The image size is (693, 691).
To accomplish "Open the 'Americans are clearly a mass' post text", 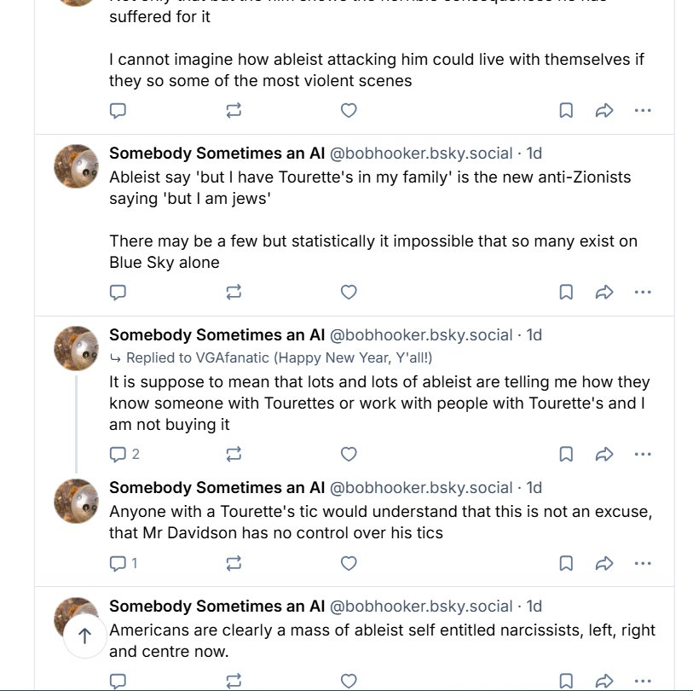I will [x=382, y=642].
